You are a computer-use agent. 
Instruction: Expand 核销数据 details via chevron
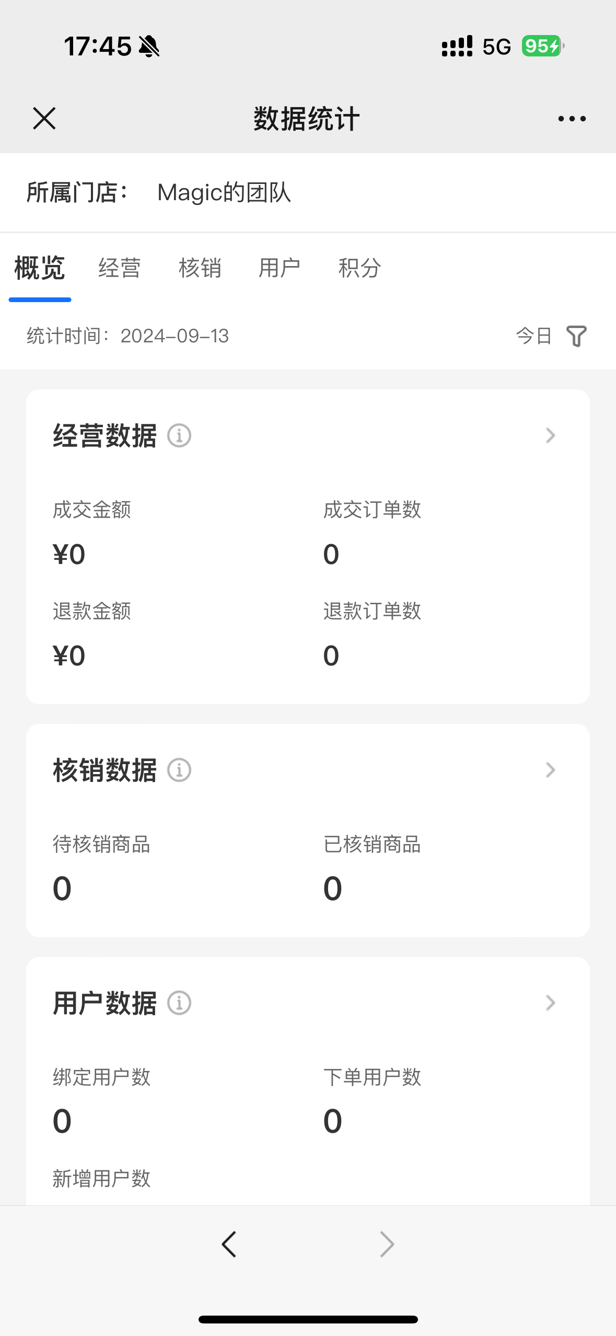550,770
